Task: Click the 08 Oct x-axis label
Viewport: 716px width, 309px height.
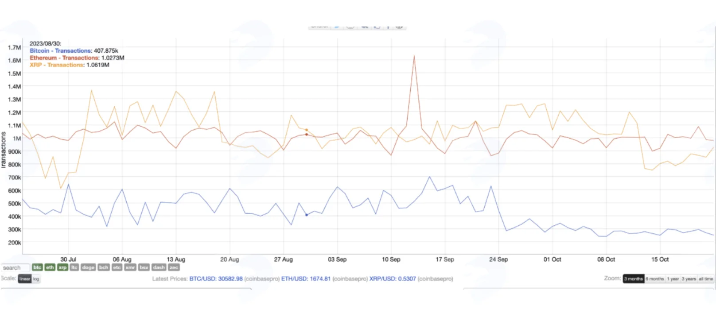Action: click(x=606, y=259)
